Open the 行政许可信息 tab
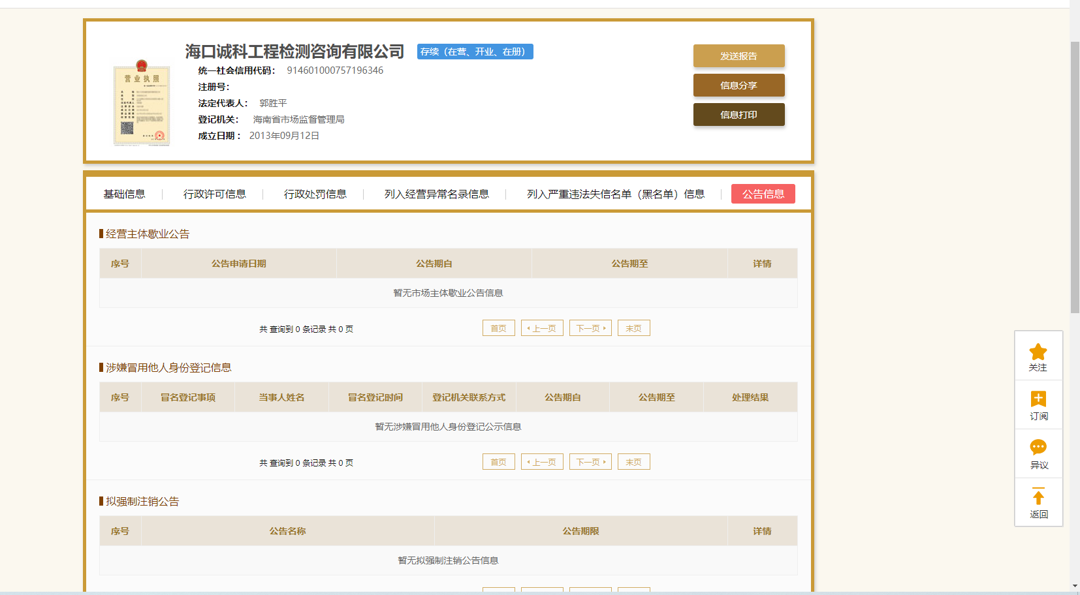The image size is (1080, 595). click(214, 194)
